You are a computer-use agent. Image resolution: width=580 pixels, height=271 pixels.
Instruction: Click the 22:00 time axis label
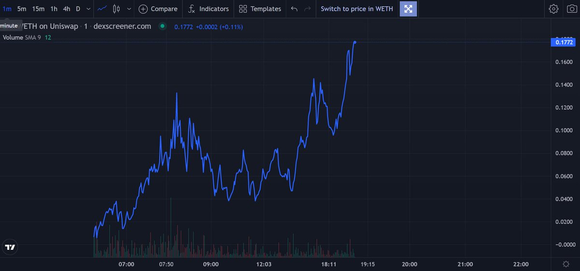click(521, 264)
